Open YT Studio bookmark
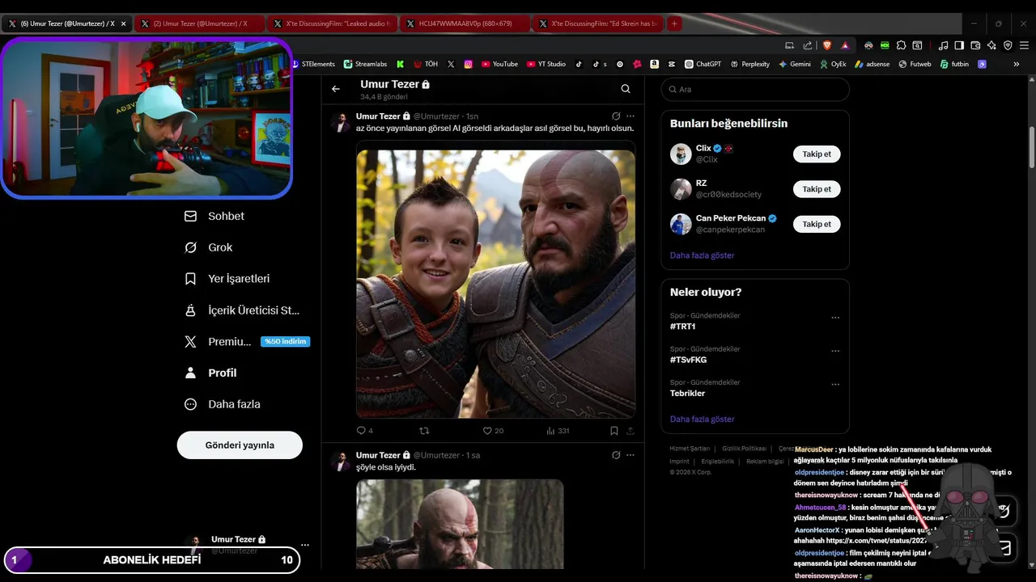The width and height of the screenshot is (1036, 582). (x=546, y=64)
